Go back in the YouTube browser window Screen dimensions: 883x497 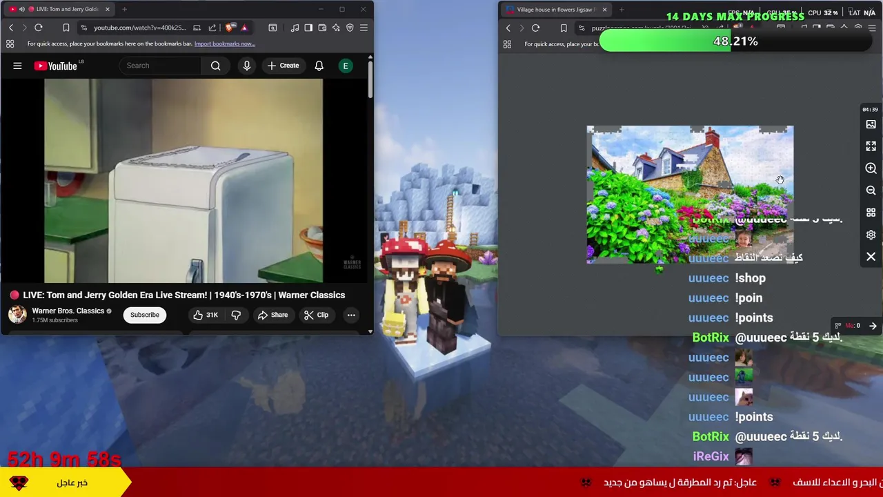click(11, 28)
